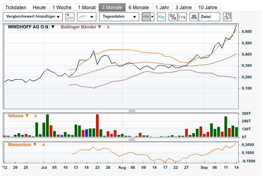Select the Heute time range tab

click(x=39, y=8)
